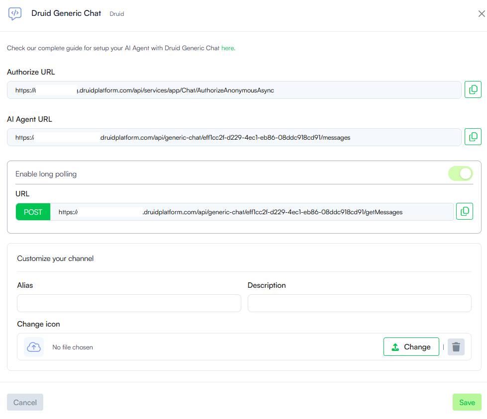The height and width of the screenshot is (419, 487).
Task: Copy the AI Agent URL using its copy icon
Action: click(x=473, y=137)
